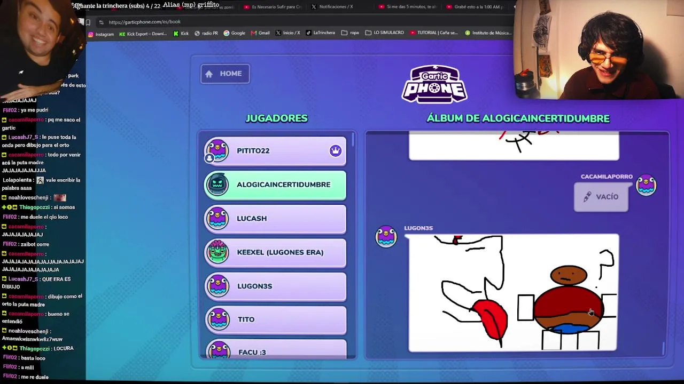684x384 pixels.
Task: Click the album panel scrollbar
Action: [664, 349]
